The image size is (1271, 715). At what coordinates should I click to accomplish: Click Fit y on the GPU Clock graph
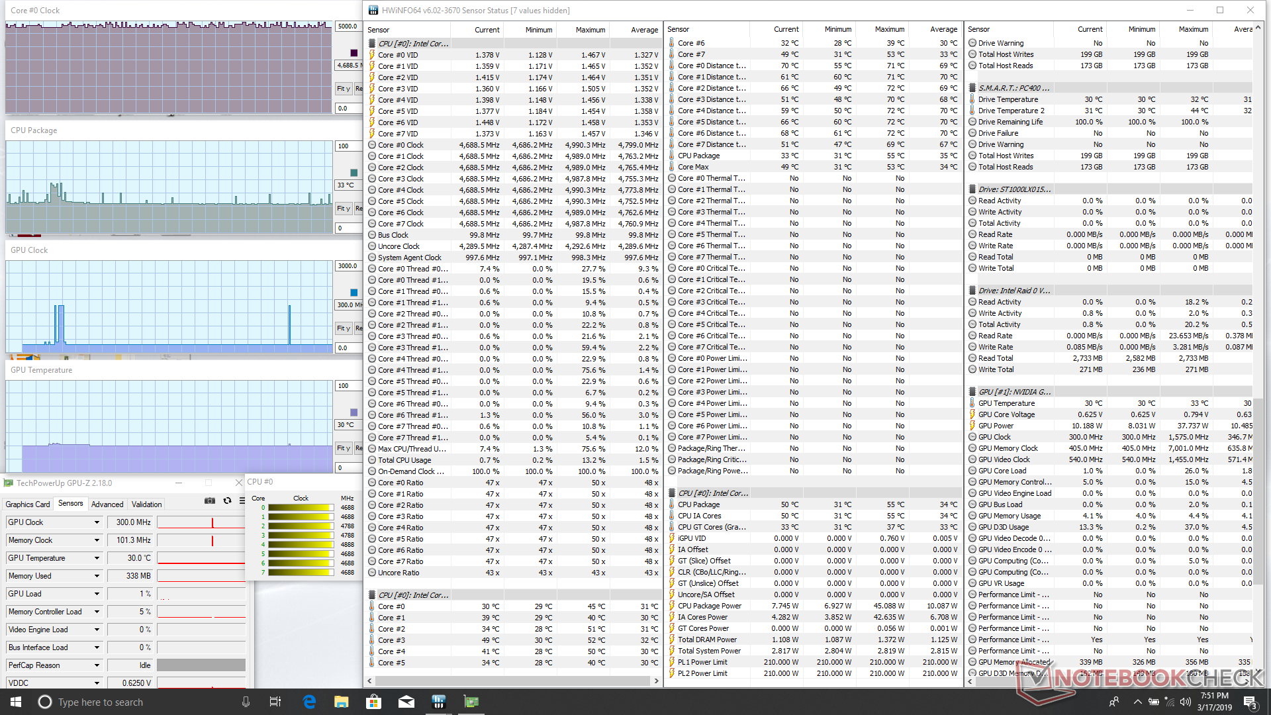coord(343,328)
